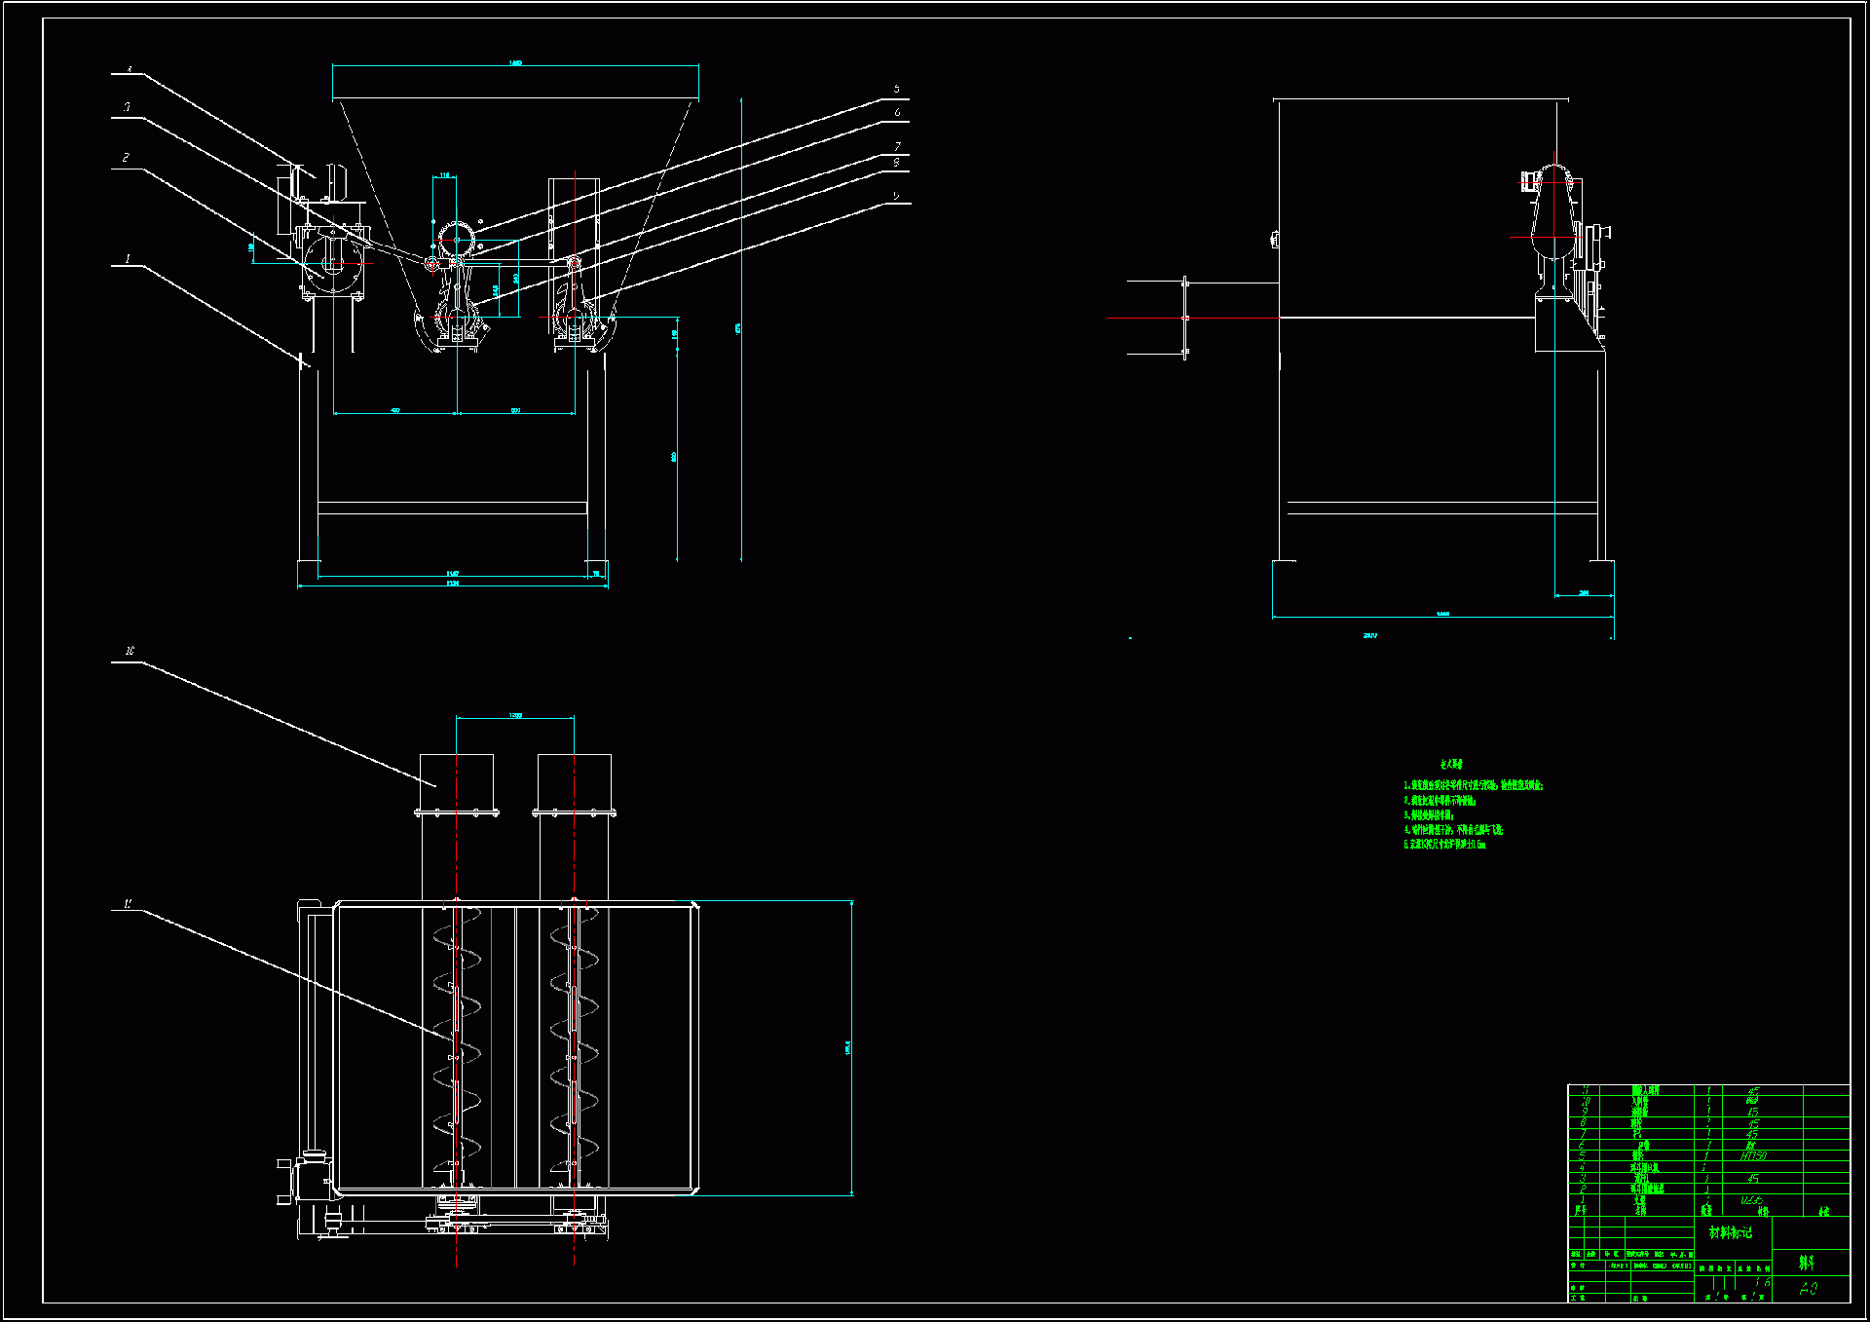Viewport: 1870px width, 1322px height.
Task: Click the 110 dimension above the sprocket
Action: [444, 175]
